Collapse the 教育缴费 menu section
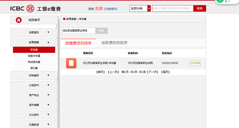This screenshot has height=128, width=239. (x=34, y=42)
